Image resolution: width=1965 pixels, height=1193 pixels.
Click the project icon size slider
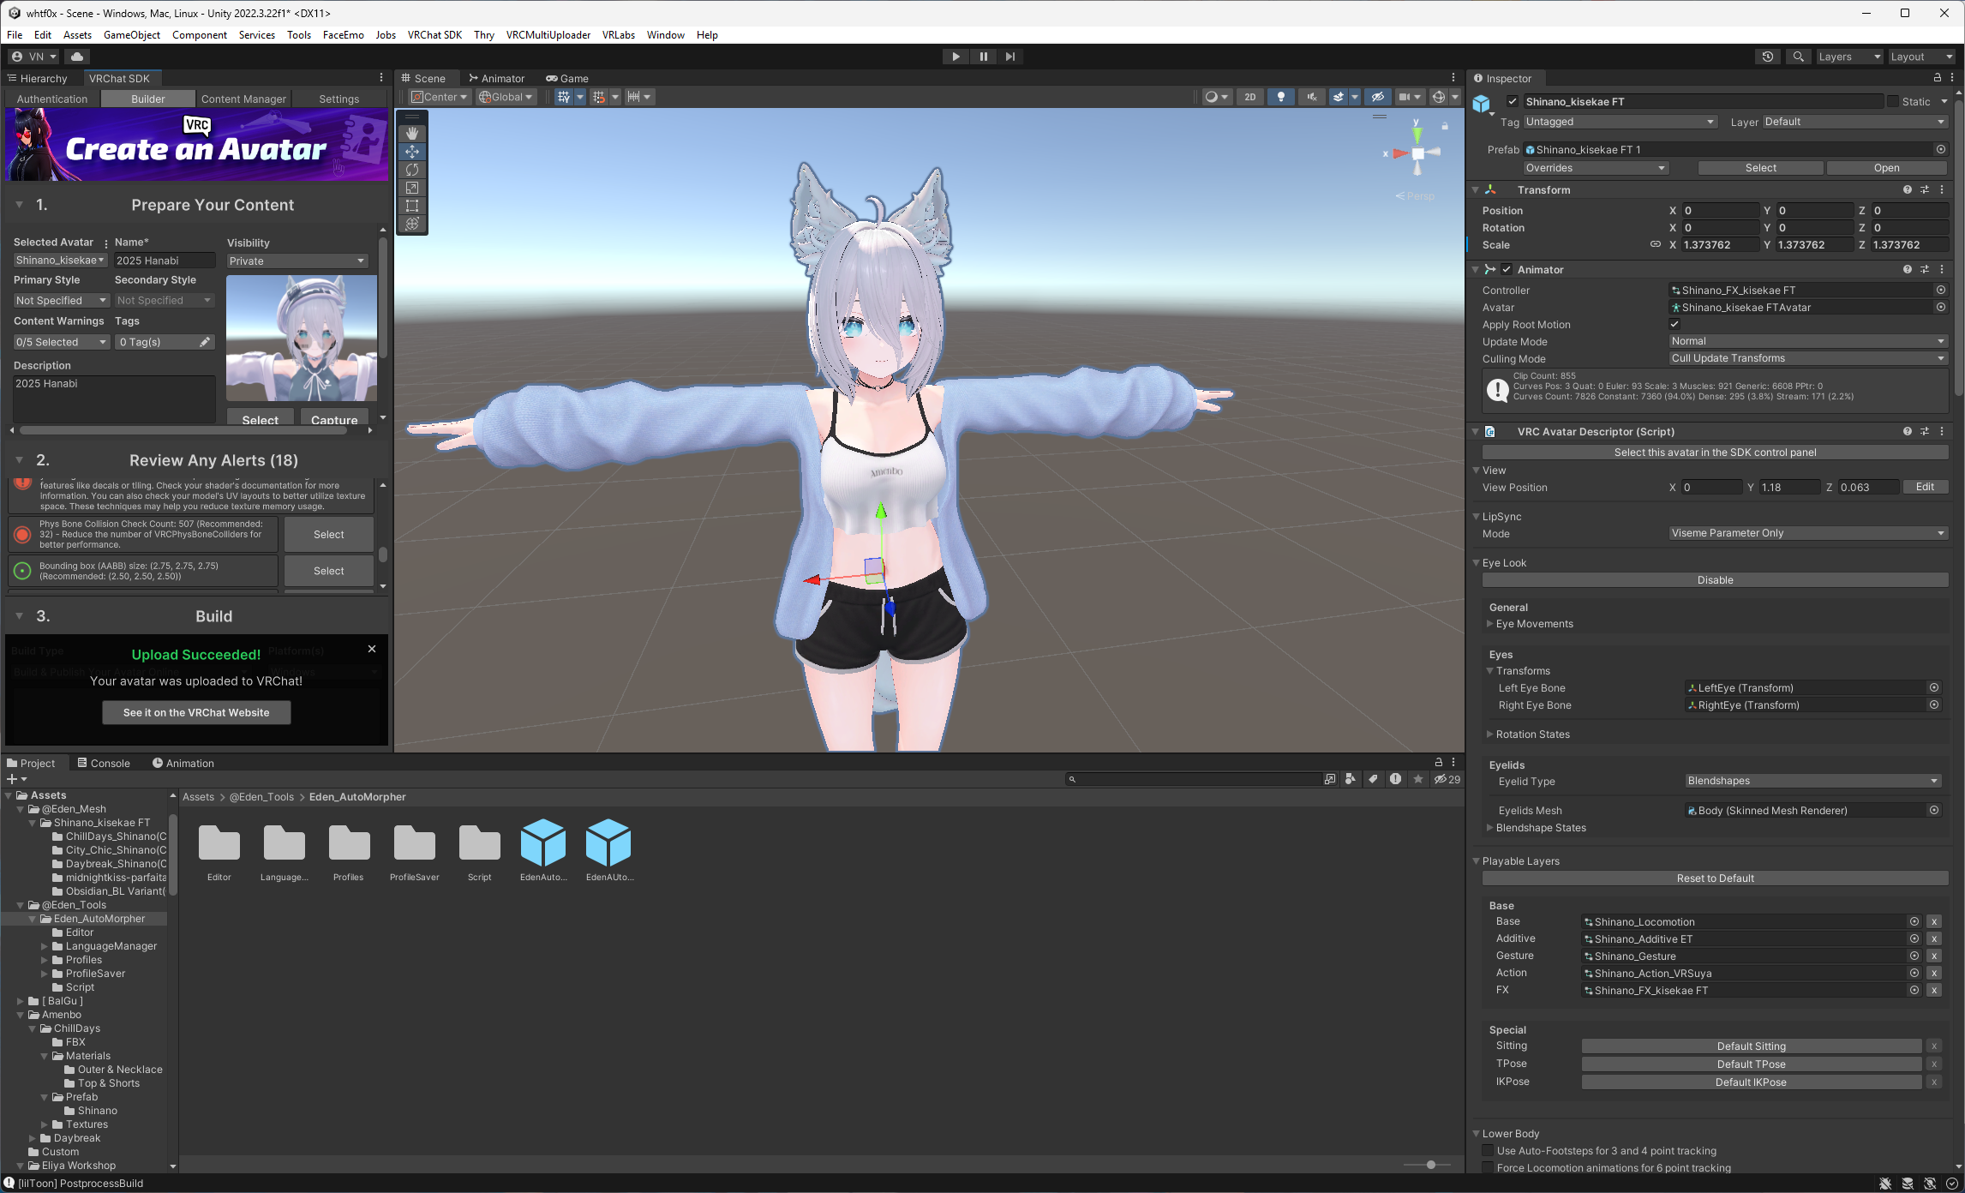[1430, 1165]
